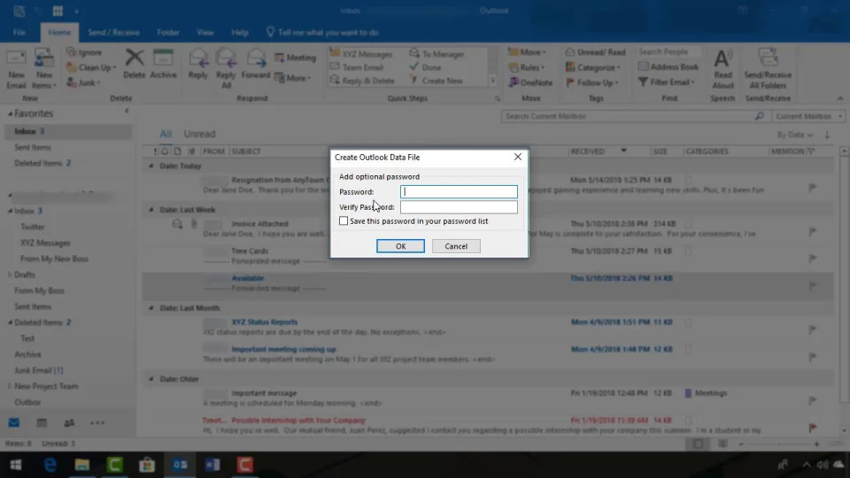The height and width of the screenshot is (478, 850).
Task: Select the Junk Email folder
Action: click(38, 370)
